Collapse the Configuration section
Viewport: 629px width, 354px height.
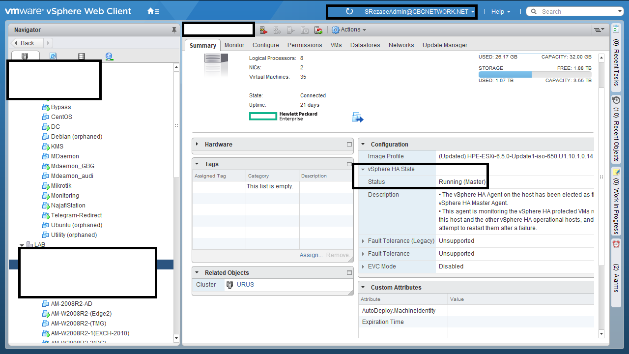pos(363,145)
